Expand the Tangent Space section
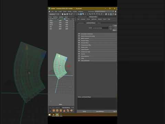The image size is (165, 124). [97, 41]
